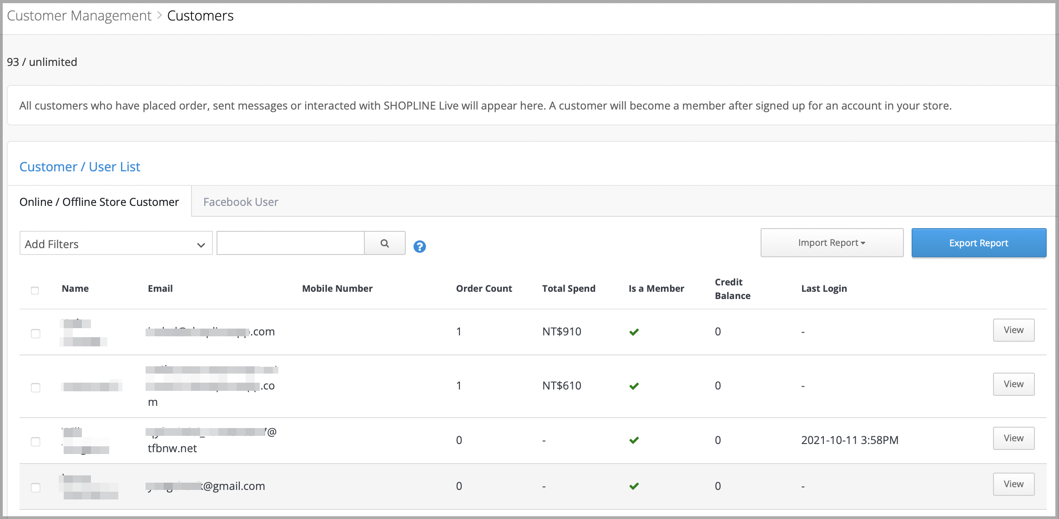This screenshot has width=1059, height=519.
Task: Select the checkbox for the NT$910 customer
Action: pyautogui.click(x=35, y=334)
